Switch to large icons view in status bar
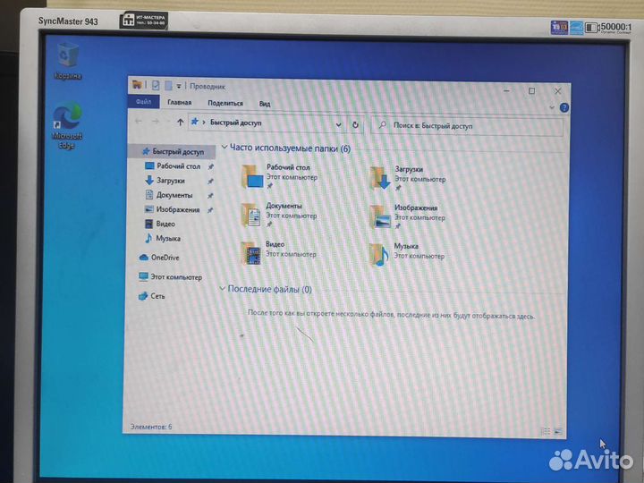This screenshot has height=483, width=644. click(x=558, y=431)
